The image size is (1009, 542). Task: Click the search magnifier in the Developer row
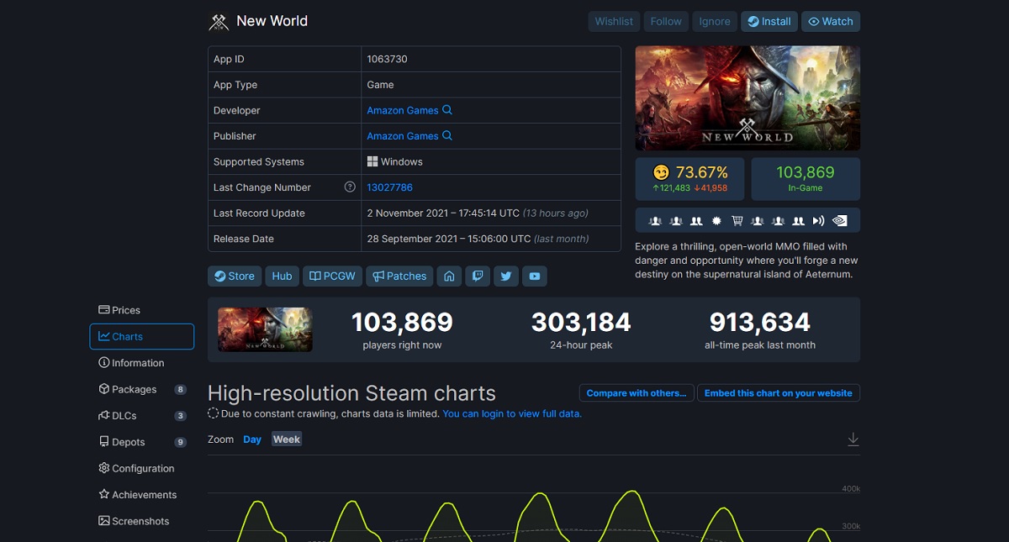pos(447,110)
